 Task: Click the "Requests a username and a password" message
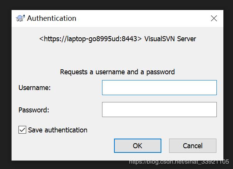(x=117, y=72)
